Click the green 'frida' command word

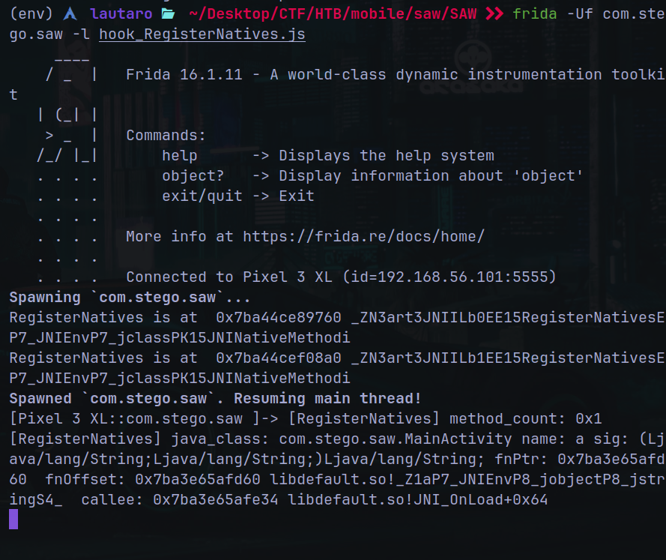[534, 14]
